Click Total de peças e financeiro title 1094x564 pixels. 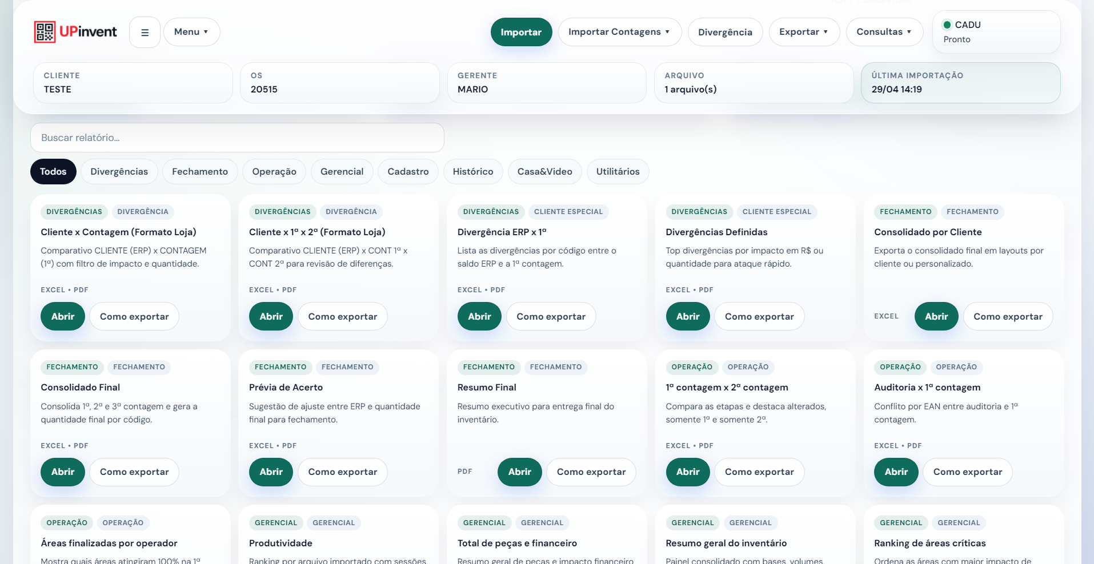tap(517, 543)
